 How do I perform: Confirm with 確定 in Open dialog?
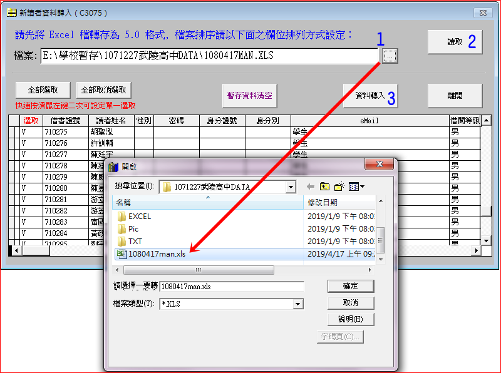(351, 286)
